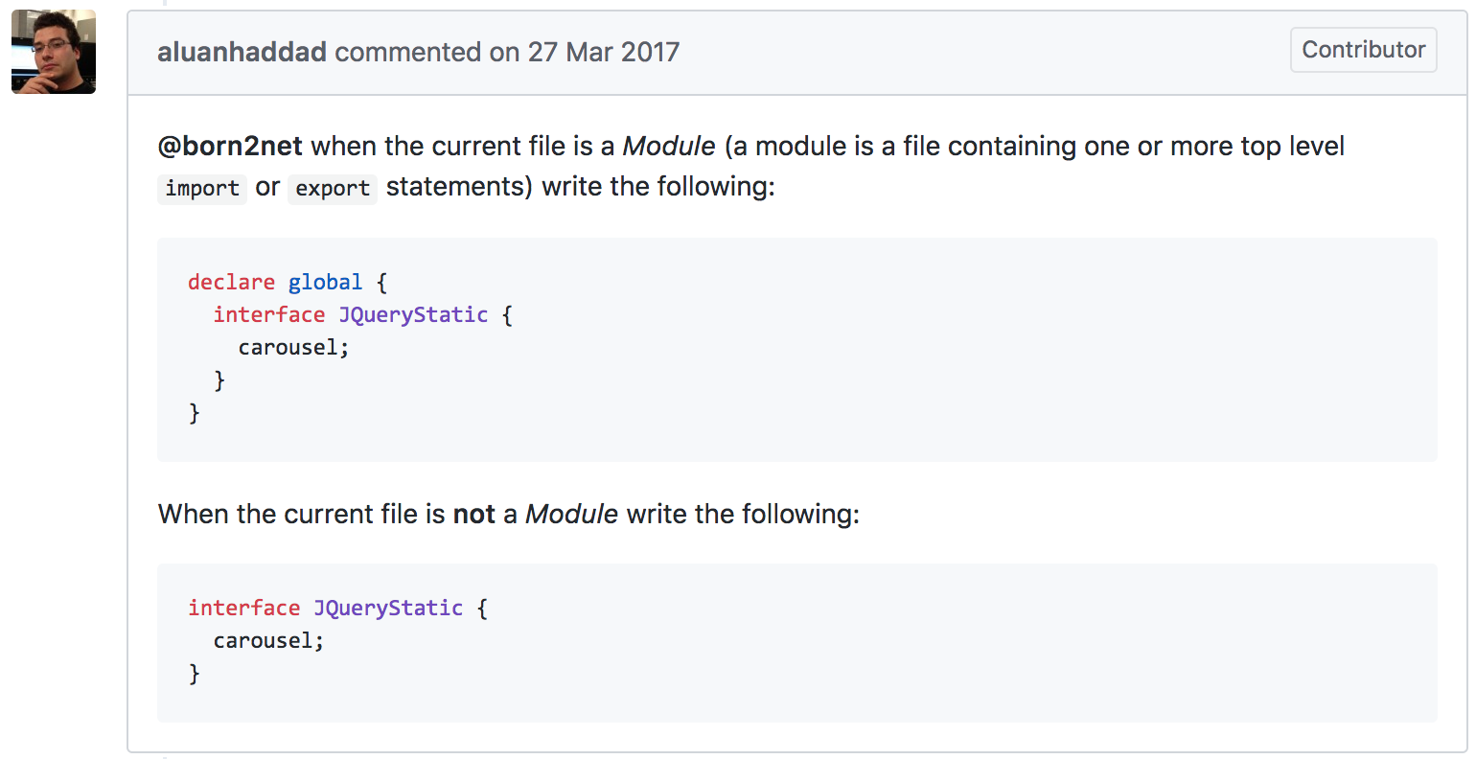The width and height of the screenshot is (1476, 759).
Task: Click 'JQueryStatic' in the second code block
Action: [x=388, y=608]
